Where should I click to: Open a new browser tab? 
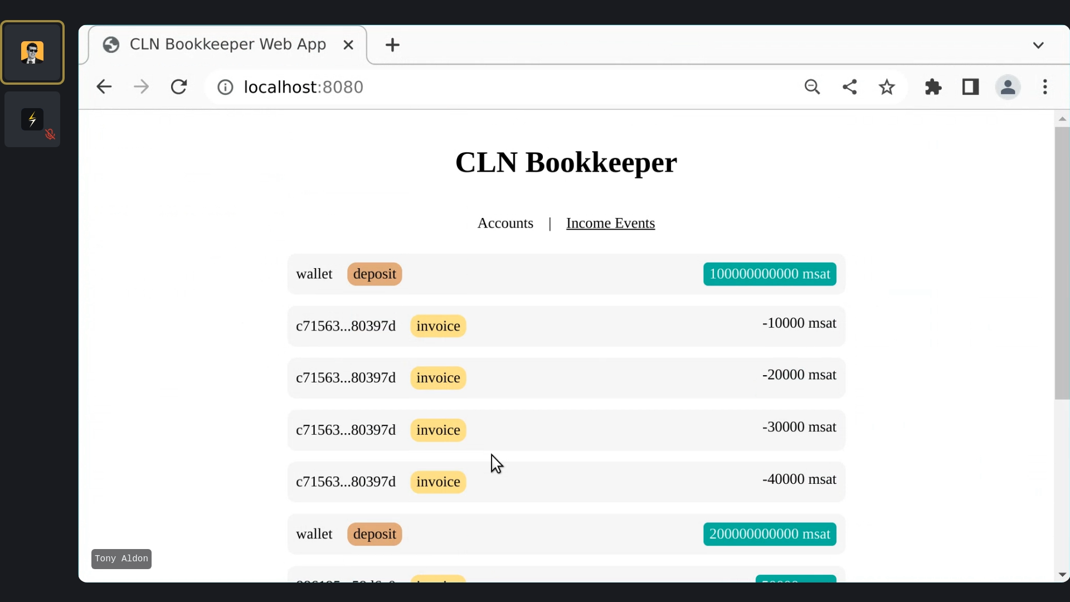coord(392,45)
